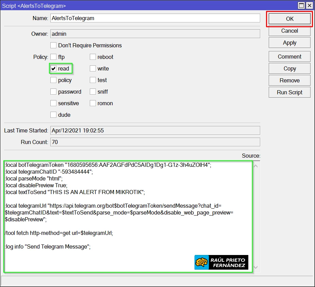Run Script now
315x287 pixels.
pyautogui.click(x=289, y=92)
